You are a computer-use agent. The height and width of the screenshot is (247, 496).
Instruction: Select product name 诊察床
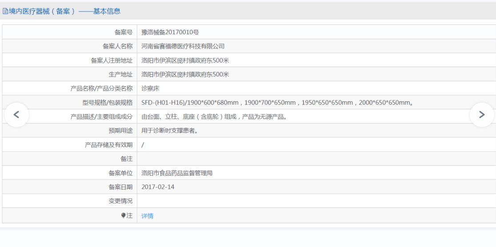click(x=150, y=88)
